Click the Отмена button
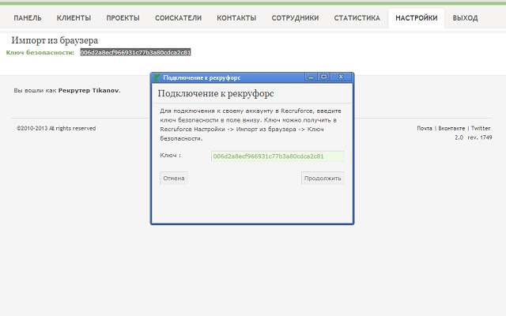Image resolution: width=506 pixels, height=316 pixels. click(x=174, y=178)
